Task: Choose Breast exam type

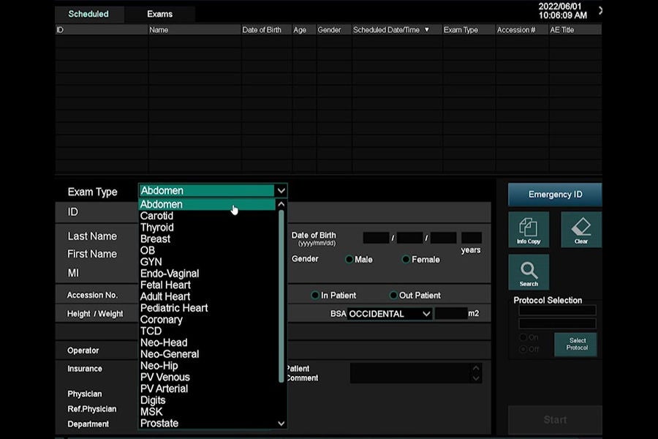Action: pos(155,239)
